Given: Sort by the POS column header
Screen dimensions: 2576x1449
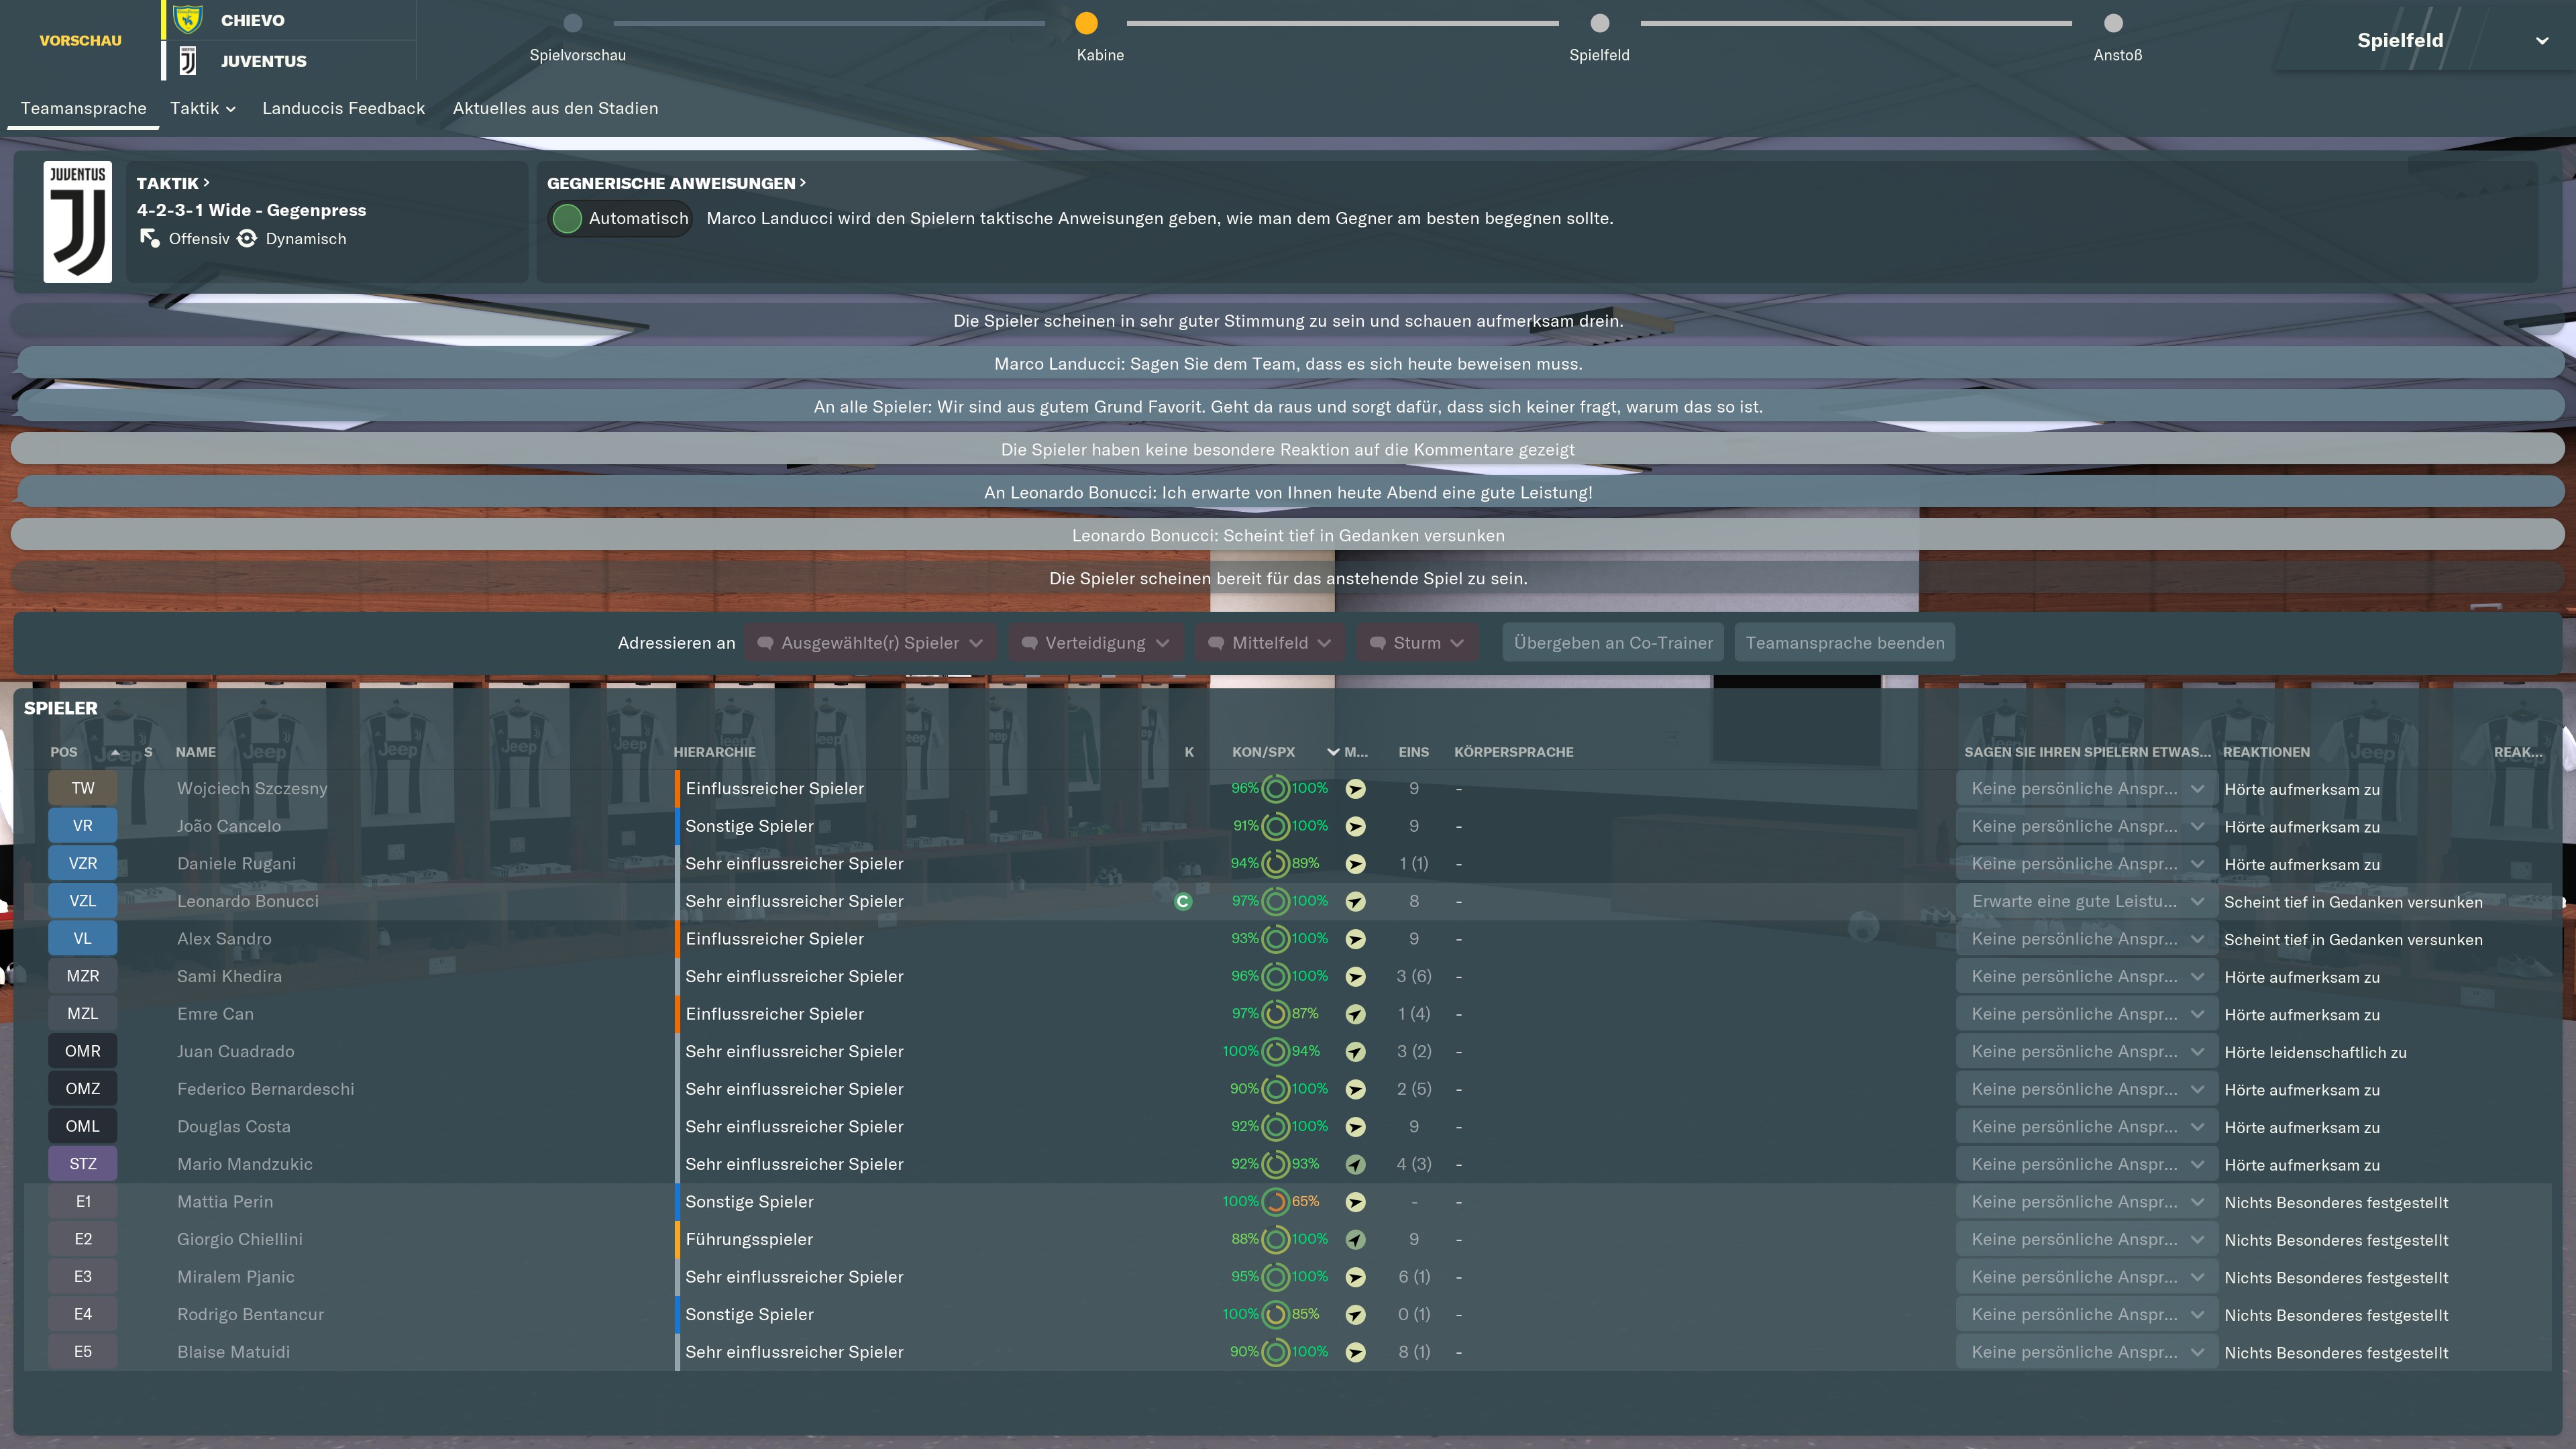Looking at the screenshot, I should 64,752.
